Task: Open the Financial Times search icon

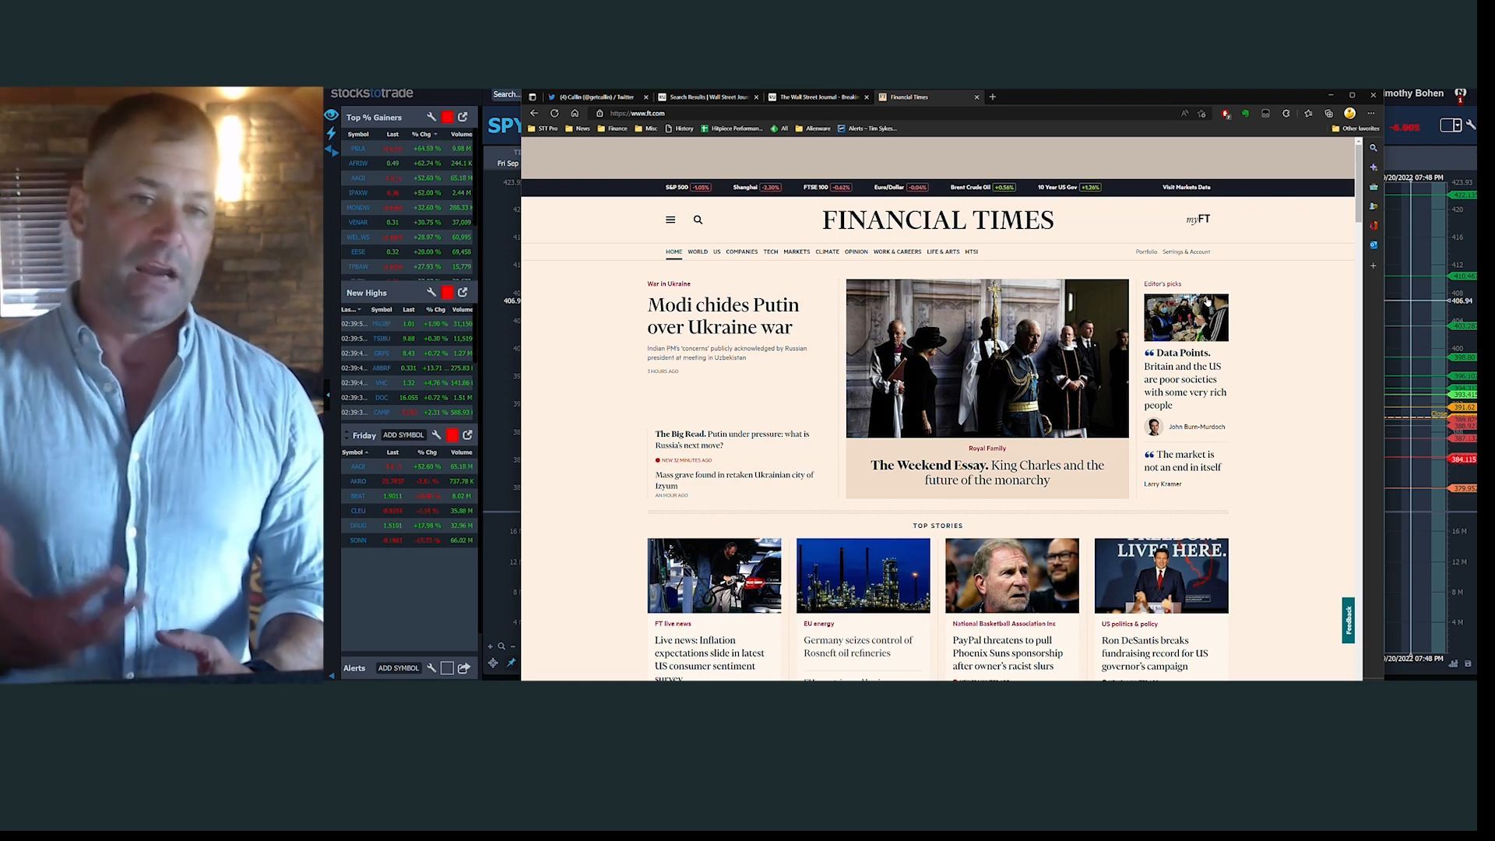Action: click(698, 220)
